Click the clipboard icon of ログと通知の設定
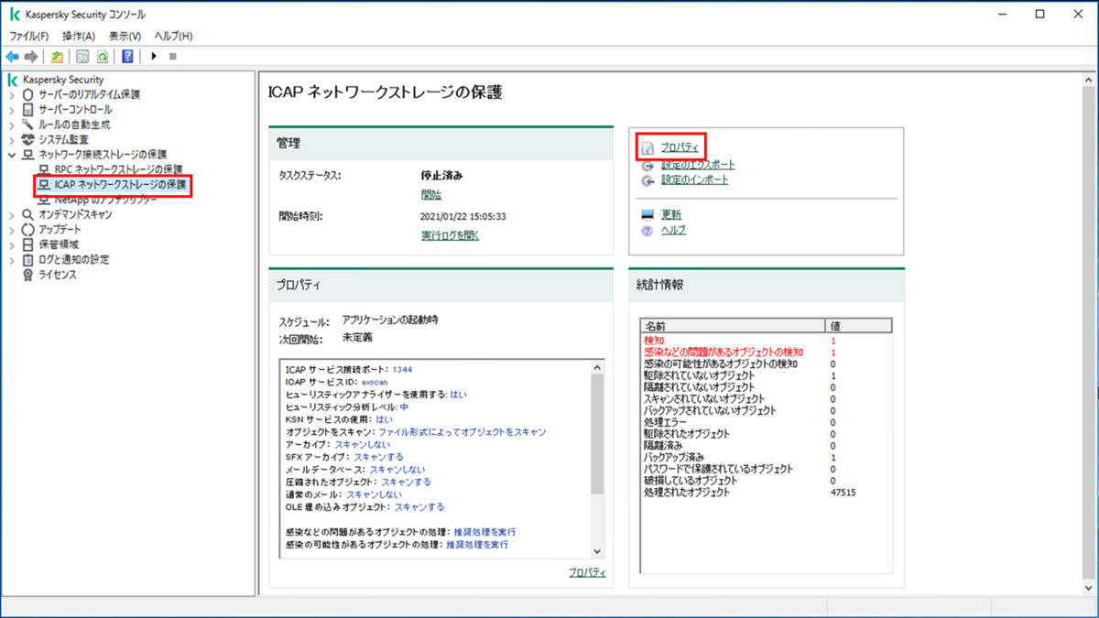 click(x=27, y=259)
